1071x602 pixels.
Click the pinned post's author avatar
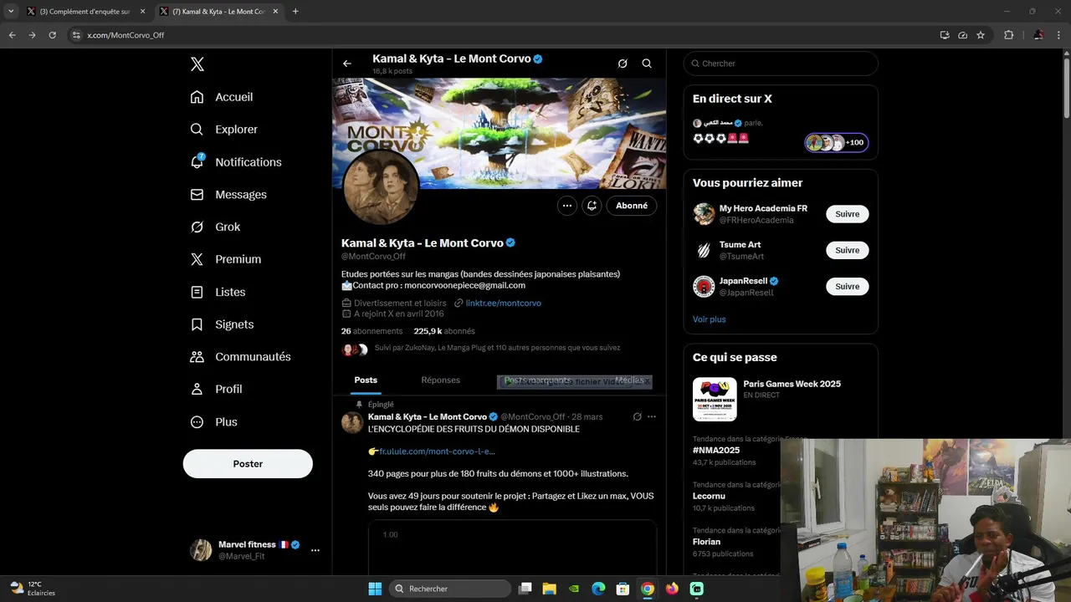pyautogui.click(x=352, y=422)
